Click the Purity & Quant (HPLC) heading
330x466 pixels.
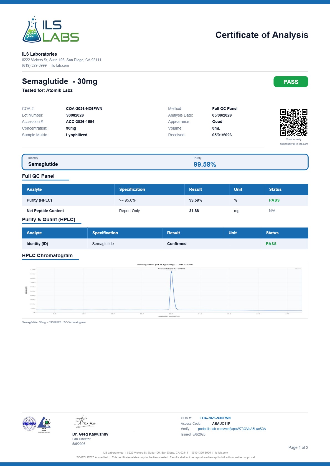click(x=49, y=220)
